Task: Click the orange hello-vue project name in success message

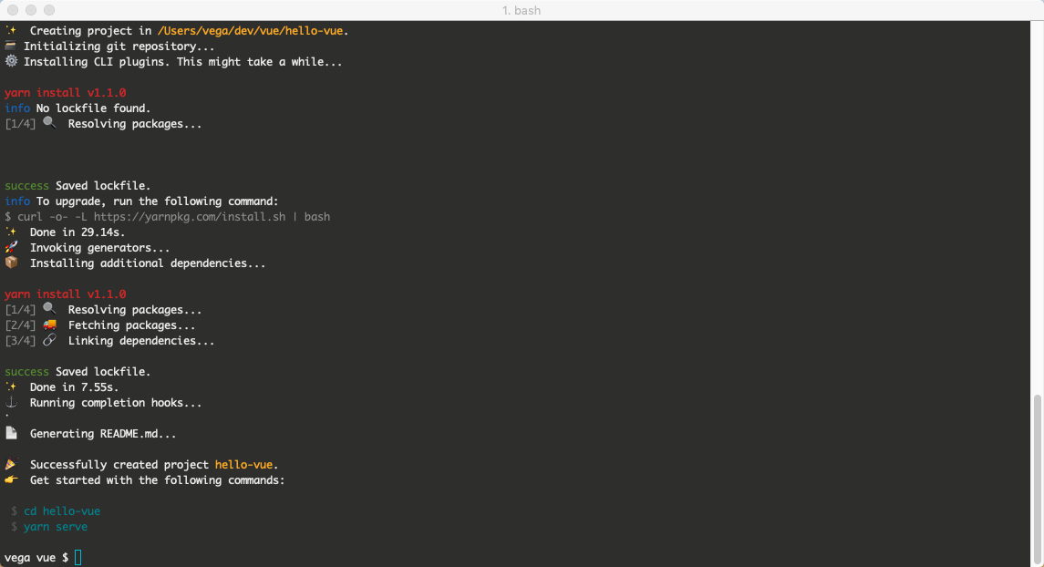Action: tap(244, 464)
